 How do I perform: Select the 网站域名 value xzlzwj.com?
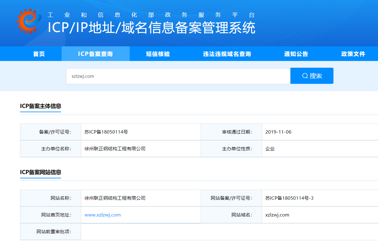pyautogui.click(x=277, y=215)
